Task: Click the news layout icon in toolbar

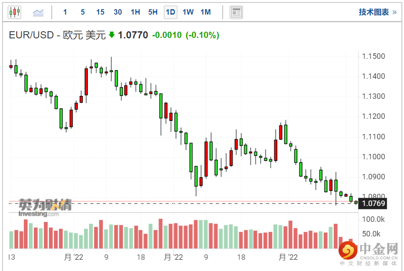Action: point(236,12)
